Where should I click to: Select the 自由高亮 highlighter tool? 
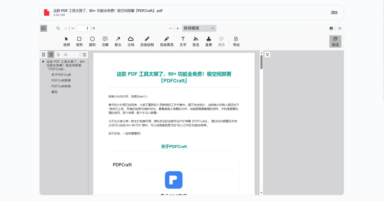pos(167,42)
